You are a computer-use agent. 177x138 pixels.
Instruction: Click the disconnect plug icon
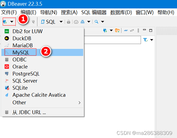point(33,22)
